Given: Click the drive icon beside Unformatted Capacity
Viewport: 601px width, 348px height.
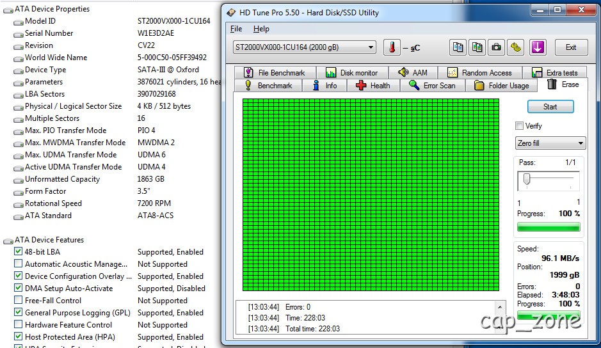Looking at the screenshot, I should point(18,180).
